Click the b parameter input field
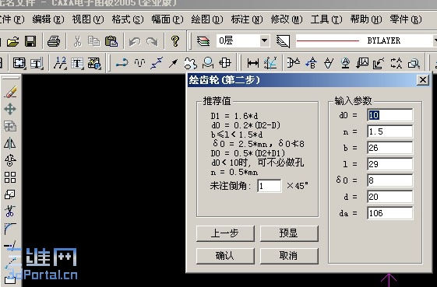 (x=389, y=148)
